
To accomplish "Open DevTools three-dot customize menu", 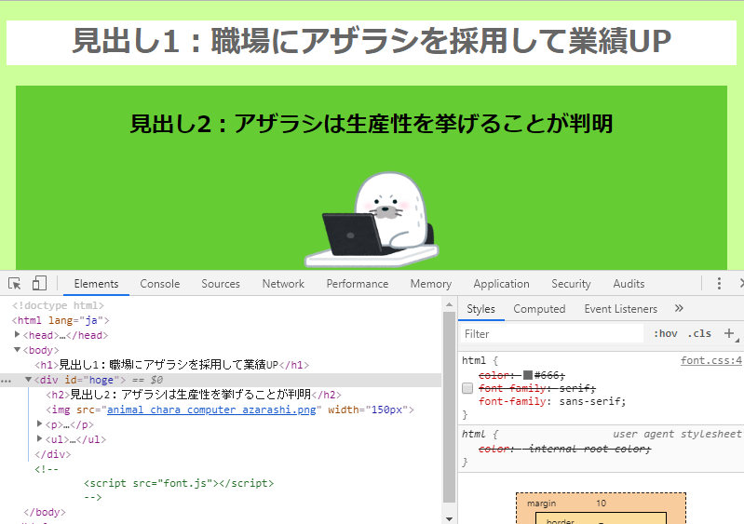I will click(x=720, y=284).
